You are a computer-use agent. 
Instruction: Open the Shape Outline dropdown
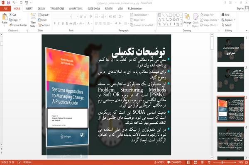(x=209, y=20)
